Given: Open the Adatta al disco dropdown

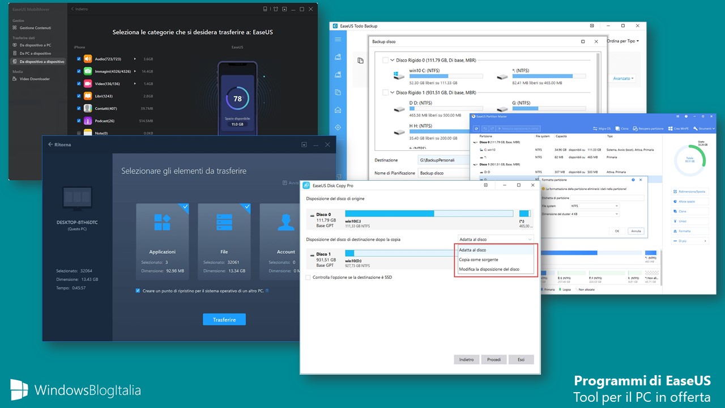Looking at the screenshot, I should (495, 239).
